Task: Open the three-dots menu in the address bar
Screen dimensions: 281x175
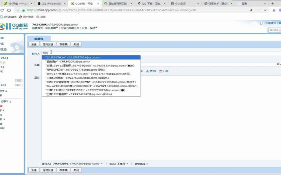Action: coord(258,10)
